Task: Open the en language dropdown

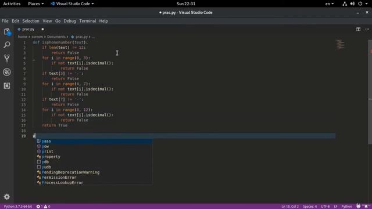Action: point(330,4)
